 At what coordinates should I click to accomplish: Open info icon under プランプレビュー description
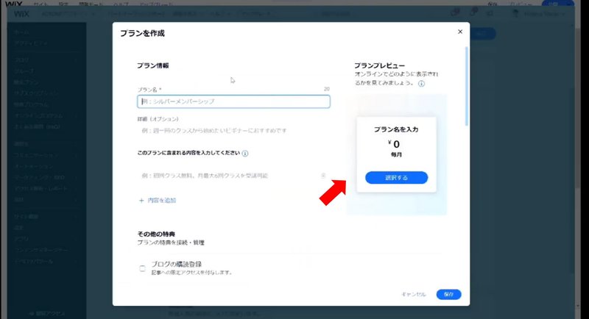point(421,84)
